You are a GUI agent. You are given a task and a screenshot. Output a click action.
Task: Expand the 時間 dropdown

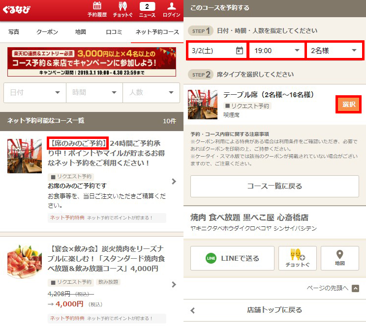click(x=94, y=92)
